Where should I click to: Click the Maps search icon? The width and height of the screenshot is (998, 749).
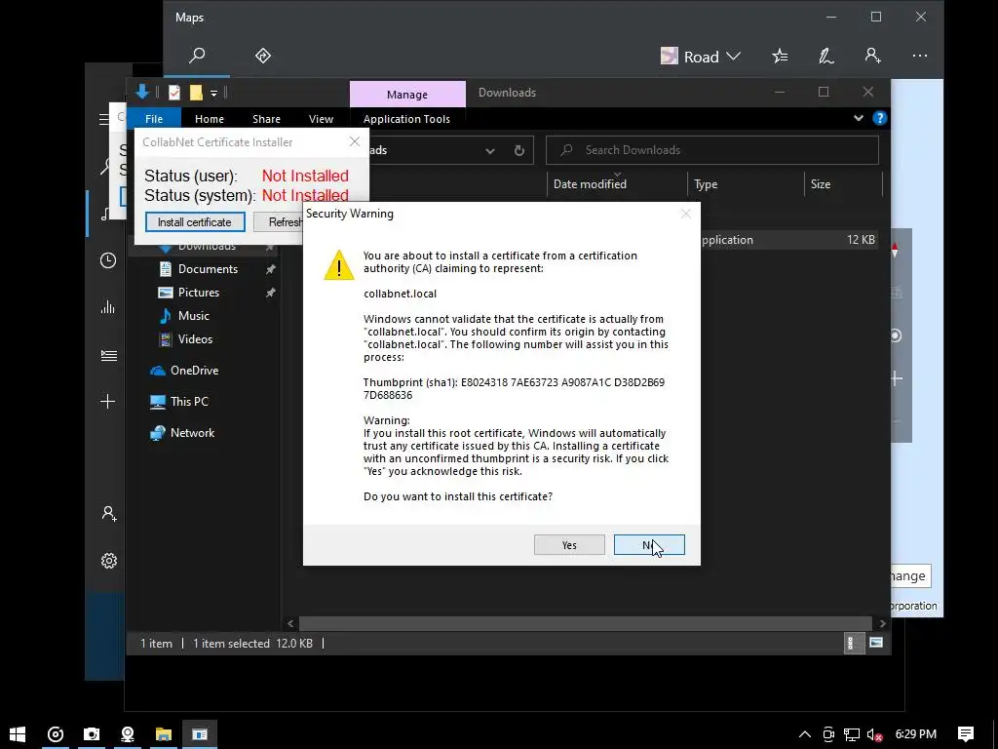coord(197,56)
